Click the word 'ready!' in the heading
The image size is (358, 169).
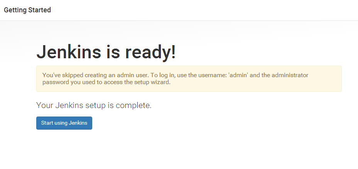[150, 52]
